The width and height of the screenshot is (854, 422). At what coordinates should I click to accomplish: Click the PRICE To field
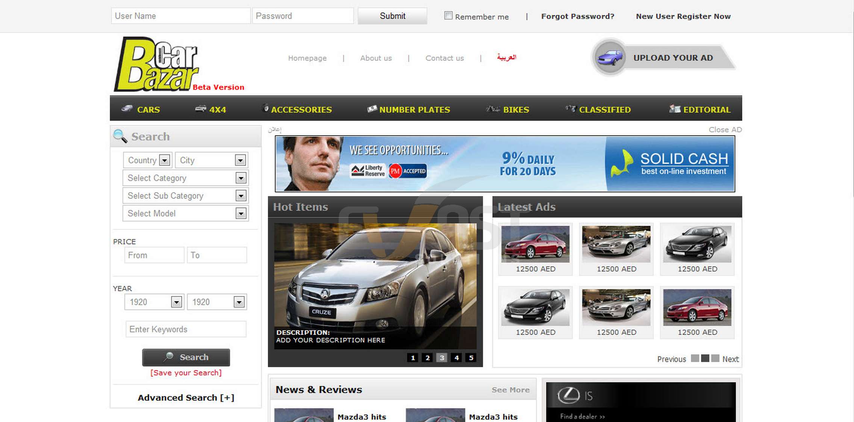coord(217,255)
